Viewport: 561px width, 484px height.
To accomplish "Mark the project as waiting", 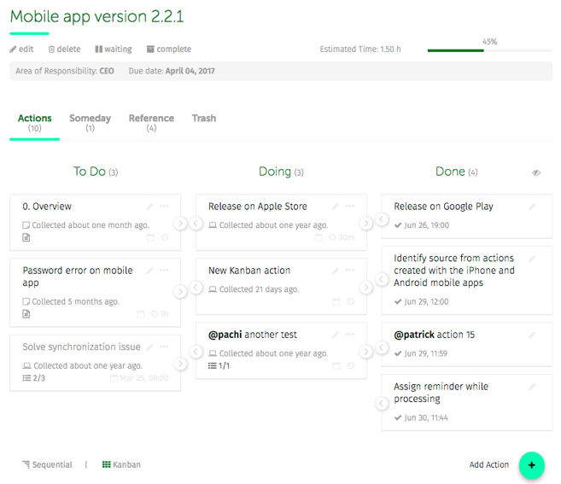I will coord(114,49).
